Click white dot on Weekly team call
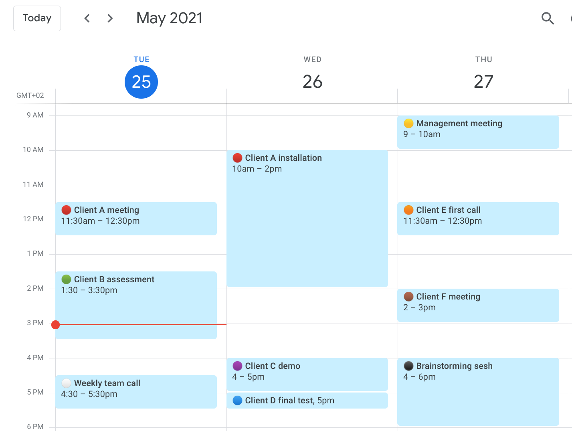 coord(67,383)
